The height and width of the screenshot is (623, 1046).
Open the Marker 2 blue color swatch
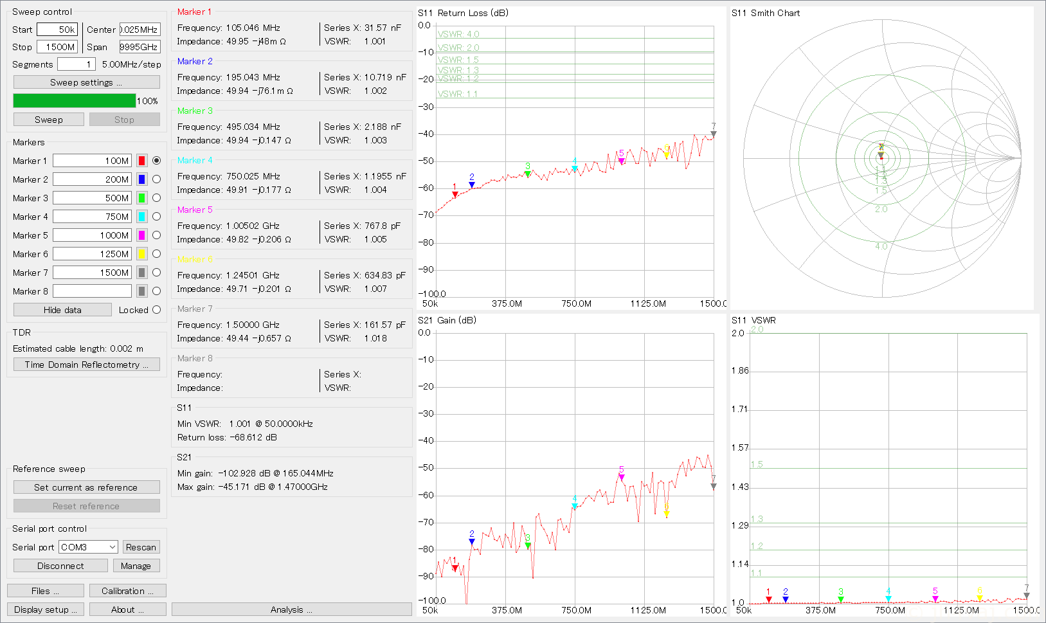coord(142,179)
